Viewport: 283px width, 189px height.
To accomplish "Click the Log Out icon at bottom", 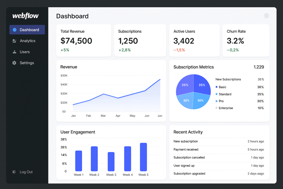I will [x=14, y=172].
